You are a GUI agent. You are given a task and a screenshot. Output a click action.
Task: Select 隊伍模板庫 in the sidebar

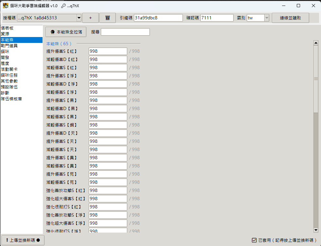21,99
